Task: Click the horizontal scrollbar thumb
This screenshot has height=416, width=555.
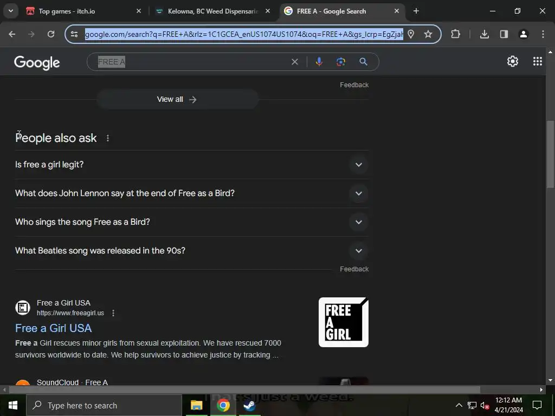Action: tap(244, 390)
